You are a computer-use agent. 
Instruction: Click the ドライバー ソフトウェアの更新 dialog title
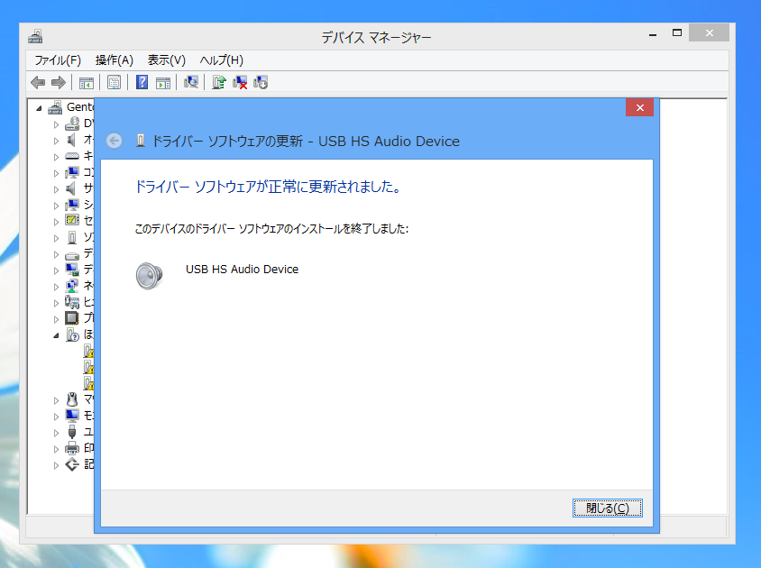[306, 142]
